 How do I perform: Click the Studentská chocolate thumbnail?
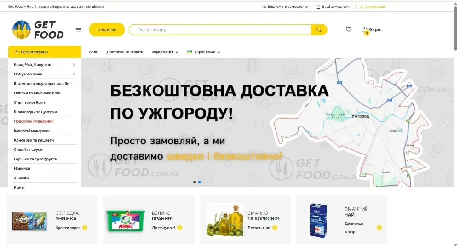click(29, 221)
